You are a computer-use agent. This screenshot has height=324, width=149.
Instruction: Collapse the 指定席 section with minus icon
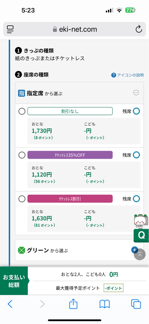pyautogui.click(x=136, y=93)
